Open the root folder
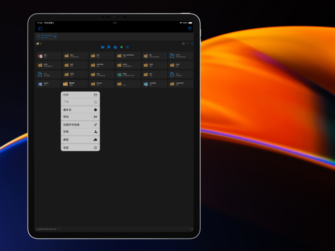Screen dimensions: 335x251 [181, 65]
